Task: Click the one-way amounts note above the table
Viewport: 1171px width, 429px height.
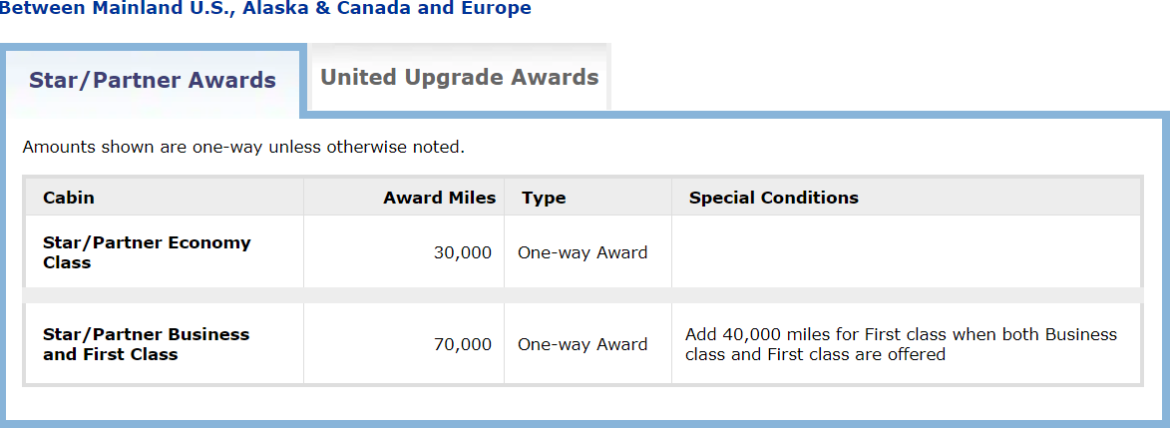Action: 243,148
